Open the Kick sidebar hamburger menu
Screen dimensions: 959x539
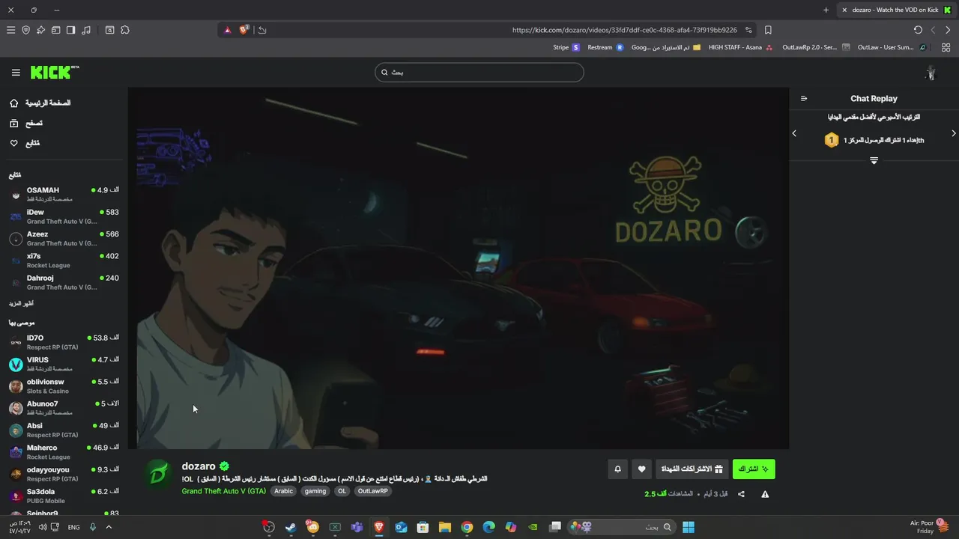16,73
